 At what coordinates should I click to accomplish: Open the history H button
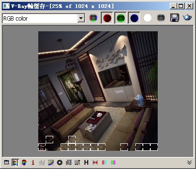(86, 162)
